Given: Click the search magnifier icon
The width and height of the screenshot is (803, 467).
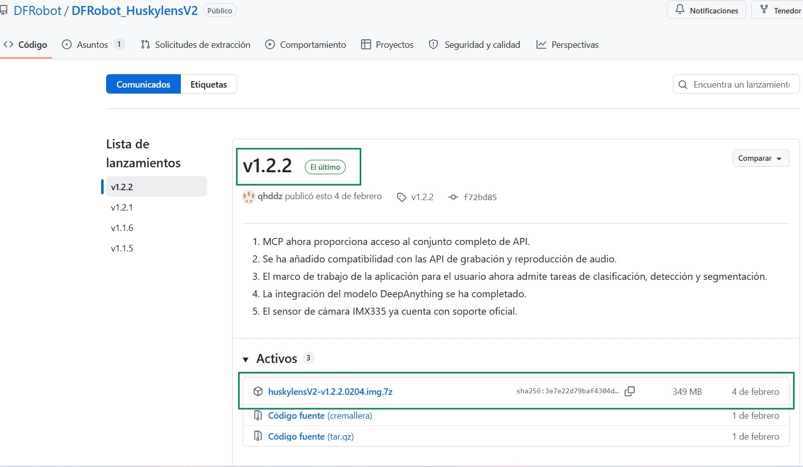Looking at the screenshot, I should (x=683, y=85).
